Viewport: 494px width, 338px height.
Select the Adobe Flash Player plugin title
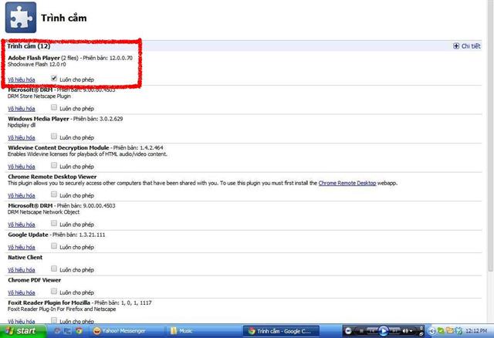34,58
